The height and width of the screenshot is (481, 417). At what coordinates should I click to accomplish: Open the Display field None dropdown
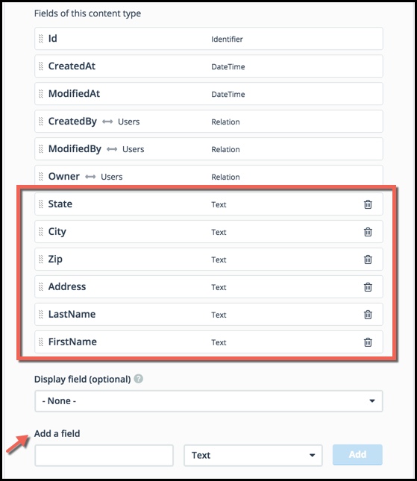(209, 401)
